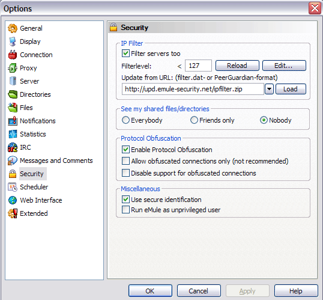
Task: Open General settings via gear icon
Action: (x=13, y=28)
